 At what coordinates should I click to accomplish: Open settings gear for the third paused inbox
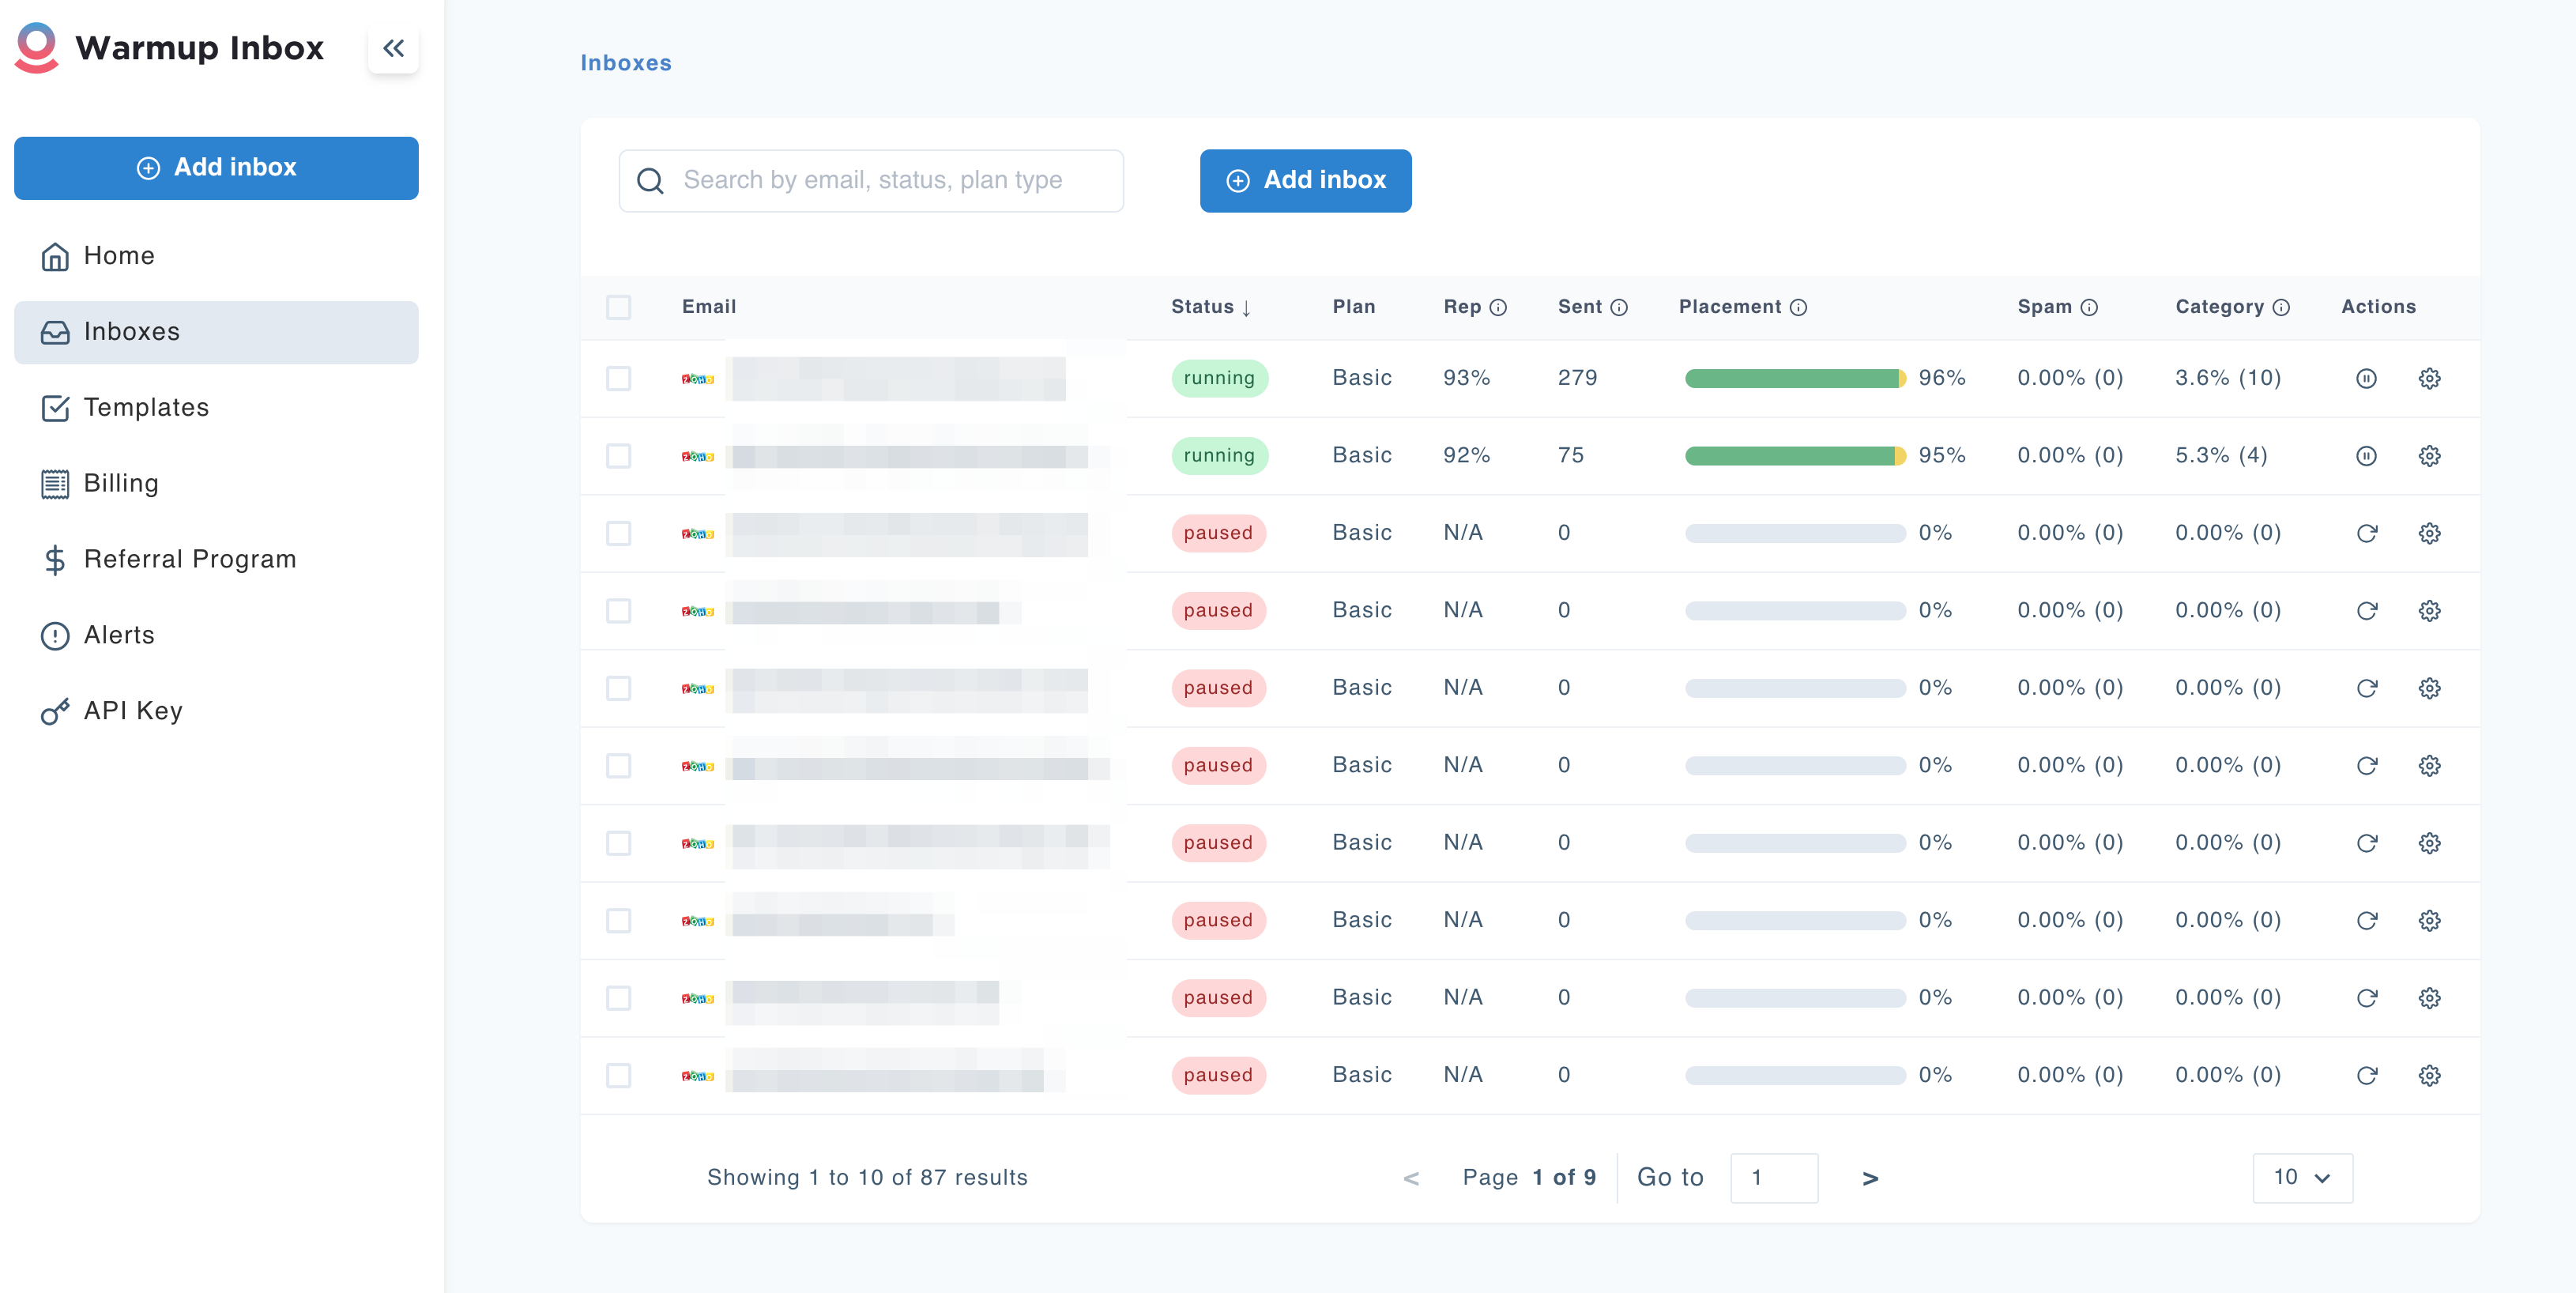tap(2429, 688)
